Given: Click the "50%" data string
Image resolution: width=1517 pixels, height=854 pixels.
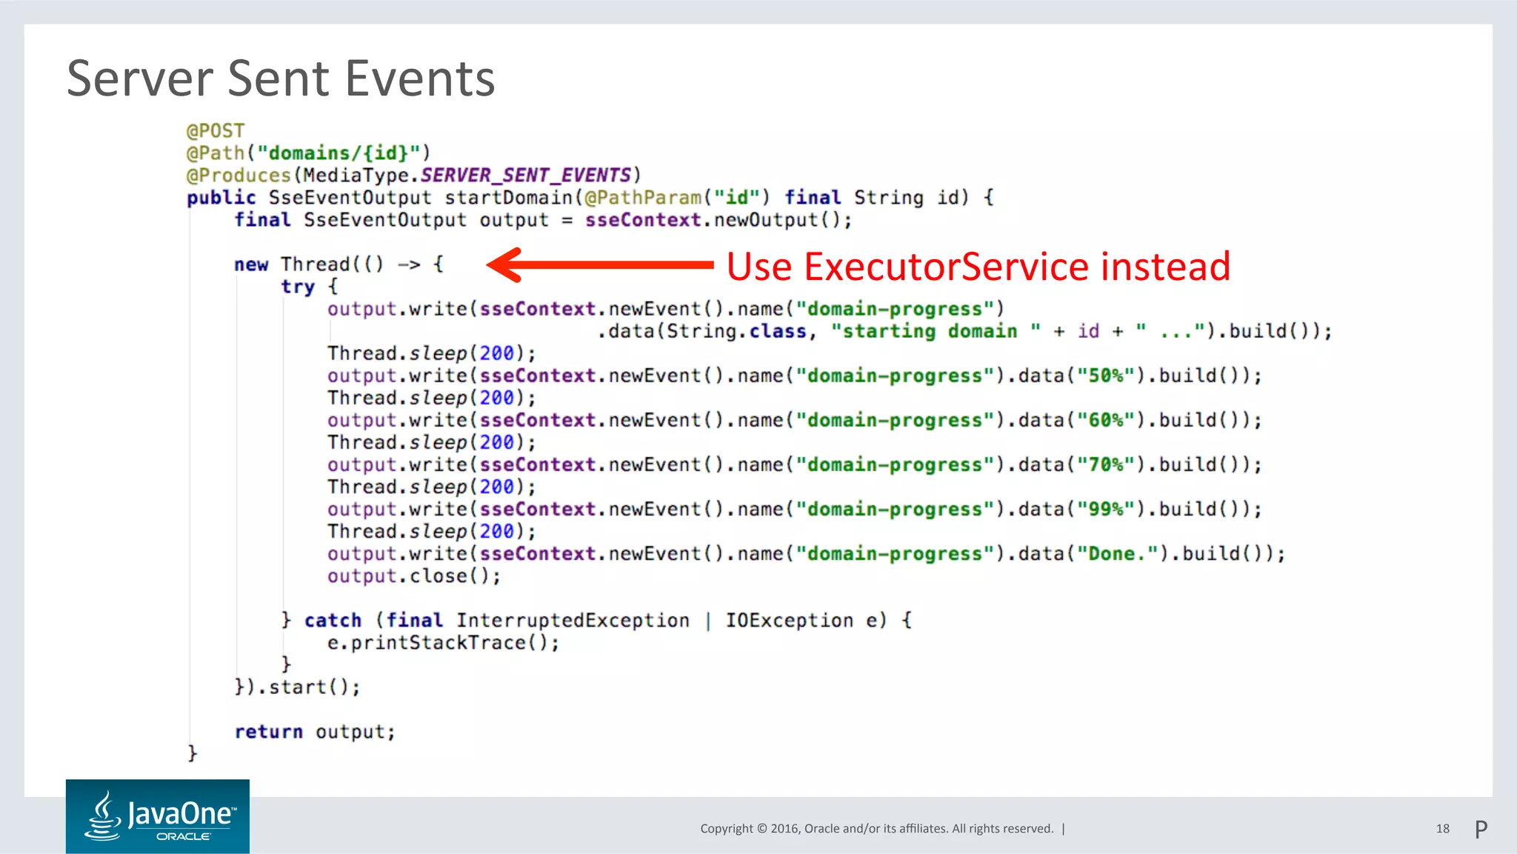Looking at the screenshot, I should pyautogui.click(x=1106, y=376).
